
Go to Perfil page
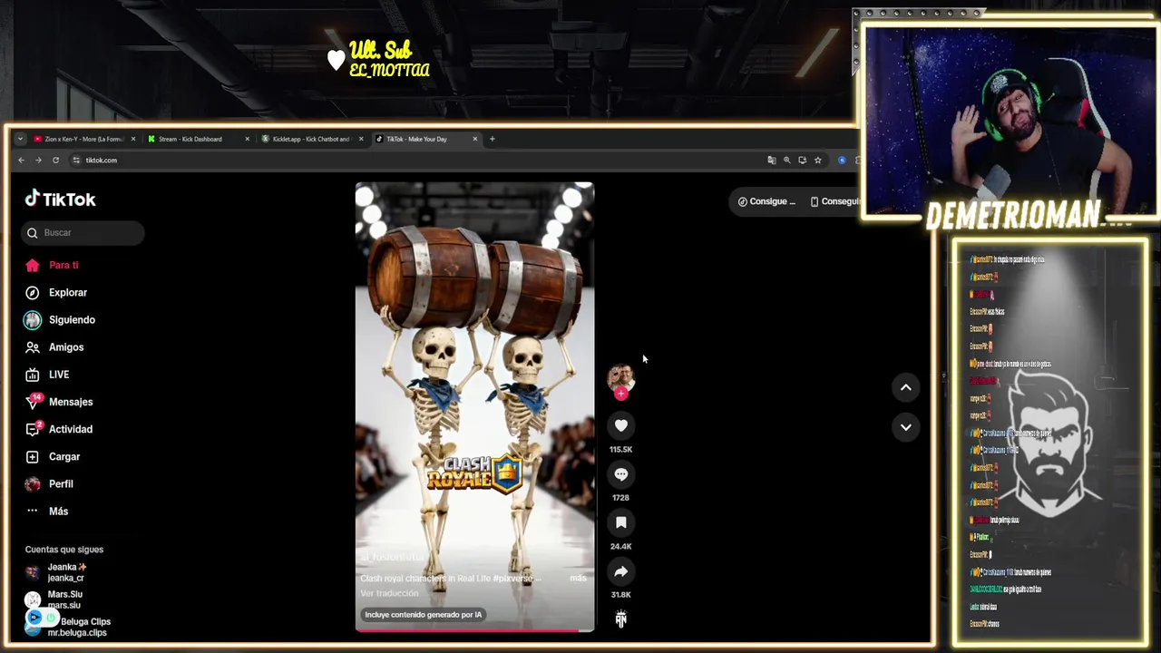(50, 483)
